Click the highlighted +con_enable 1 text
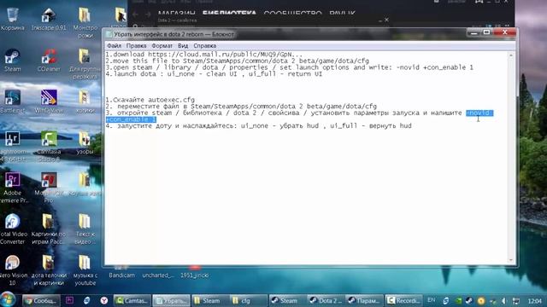The width and height of the screenshot is (547, 307). pos(131,119)
